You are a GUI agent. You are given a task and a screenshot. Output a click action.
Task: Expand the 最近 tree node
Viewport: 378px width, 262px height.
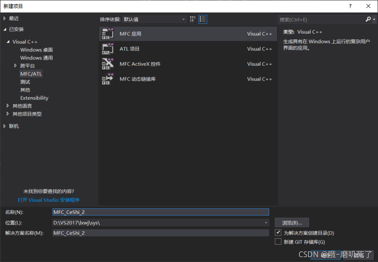tap(4, 18)
